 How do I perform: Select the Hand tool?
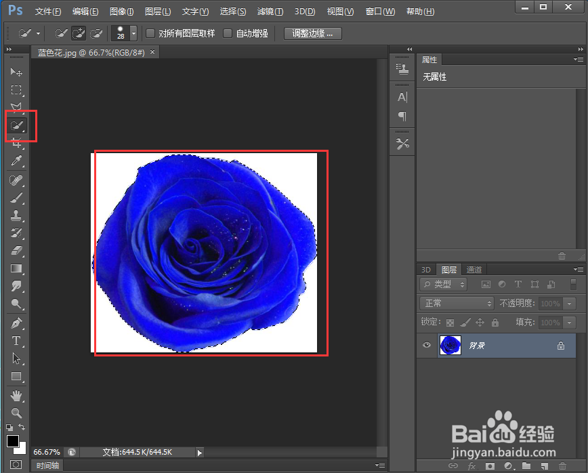[16, 396]
